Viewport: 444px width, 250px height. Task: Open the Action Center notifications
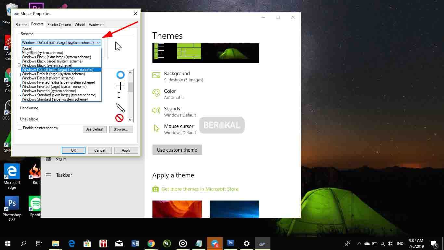[x=434, y=243]
